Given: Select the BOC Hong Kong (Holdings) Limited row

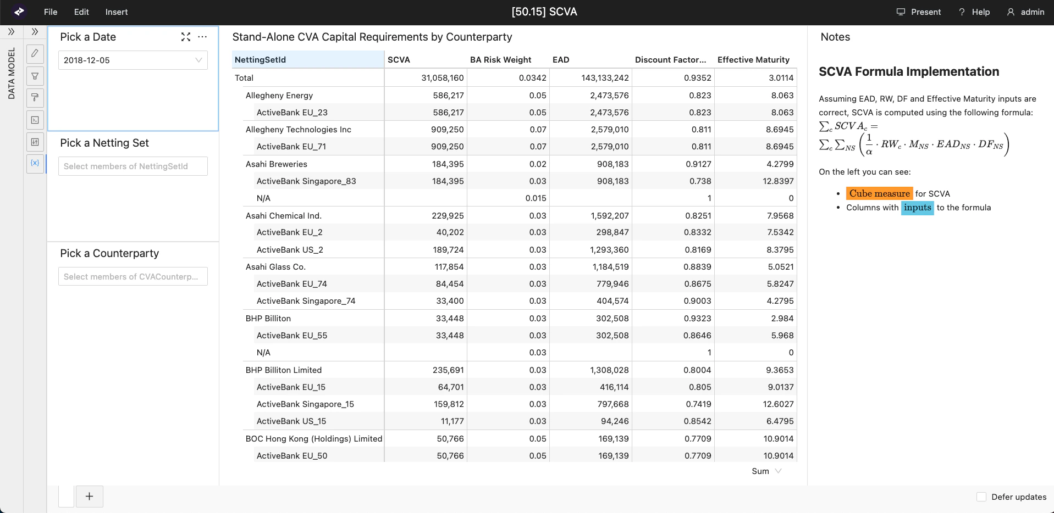Looking at the screenshot, I should pos(314,439).
